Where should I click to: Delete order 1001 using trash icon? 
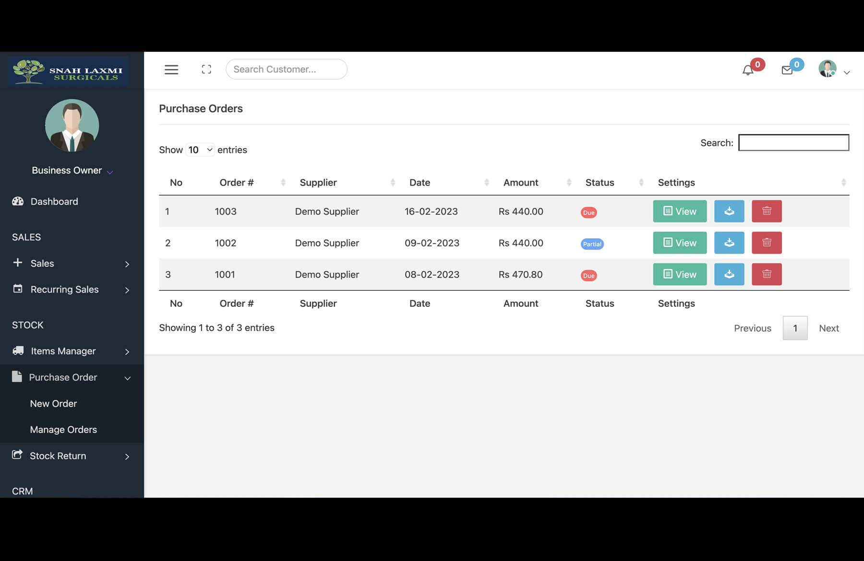point(766,275)
